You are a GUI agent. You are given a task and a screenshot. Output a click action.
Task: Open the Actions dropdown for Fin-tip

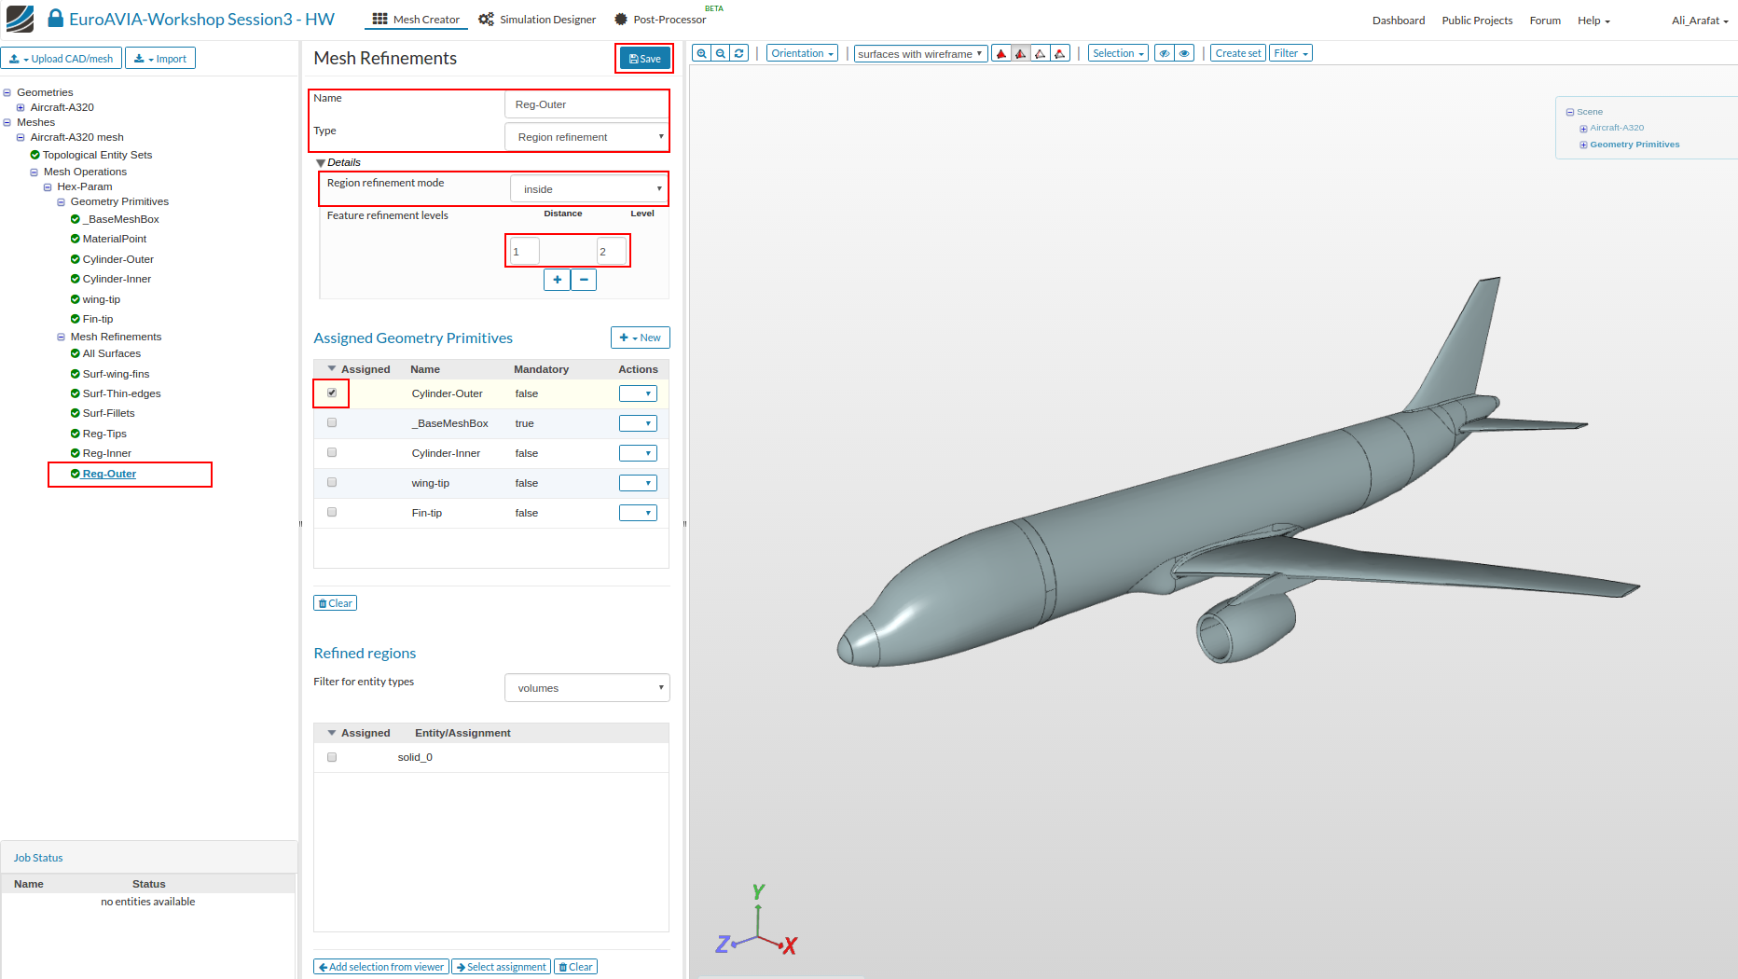tap(638, 513)
